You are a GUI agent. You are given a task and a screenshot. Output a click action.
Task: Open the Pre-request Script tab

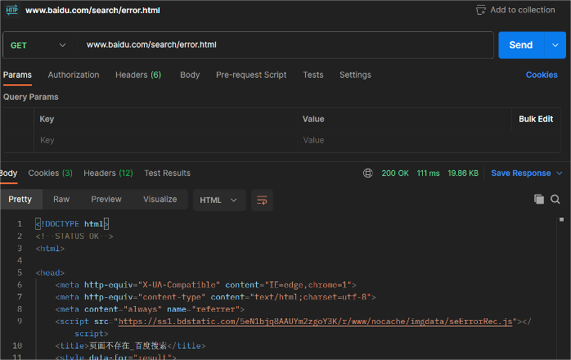click(x=251, y=74)
